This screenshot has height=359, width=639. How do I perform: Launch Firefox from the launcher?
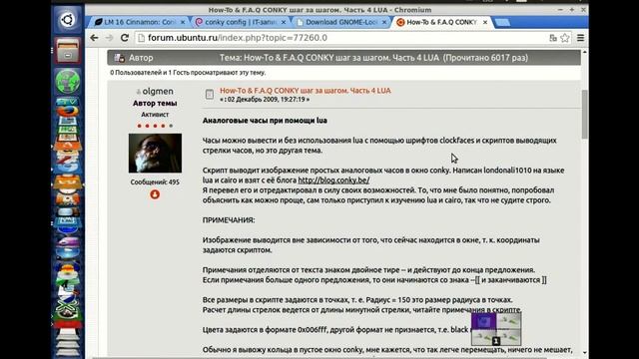pyautogui.click(x=68, y=111)
